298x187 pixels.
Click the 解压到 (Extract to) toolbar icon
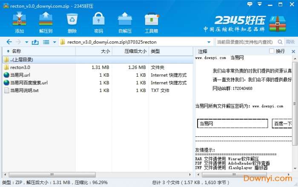tap(46, 19)
